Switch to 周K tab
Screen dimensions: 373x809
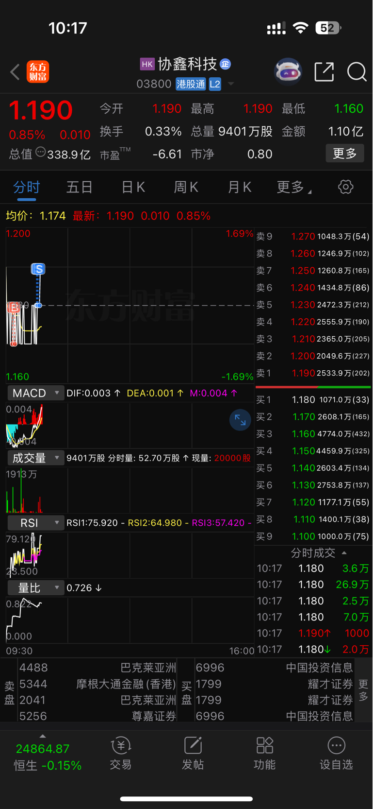tap(186, 187)
